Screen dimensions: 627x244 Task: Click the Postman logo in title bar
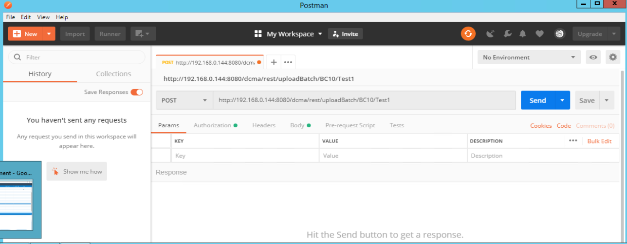[x=7, y=5]
